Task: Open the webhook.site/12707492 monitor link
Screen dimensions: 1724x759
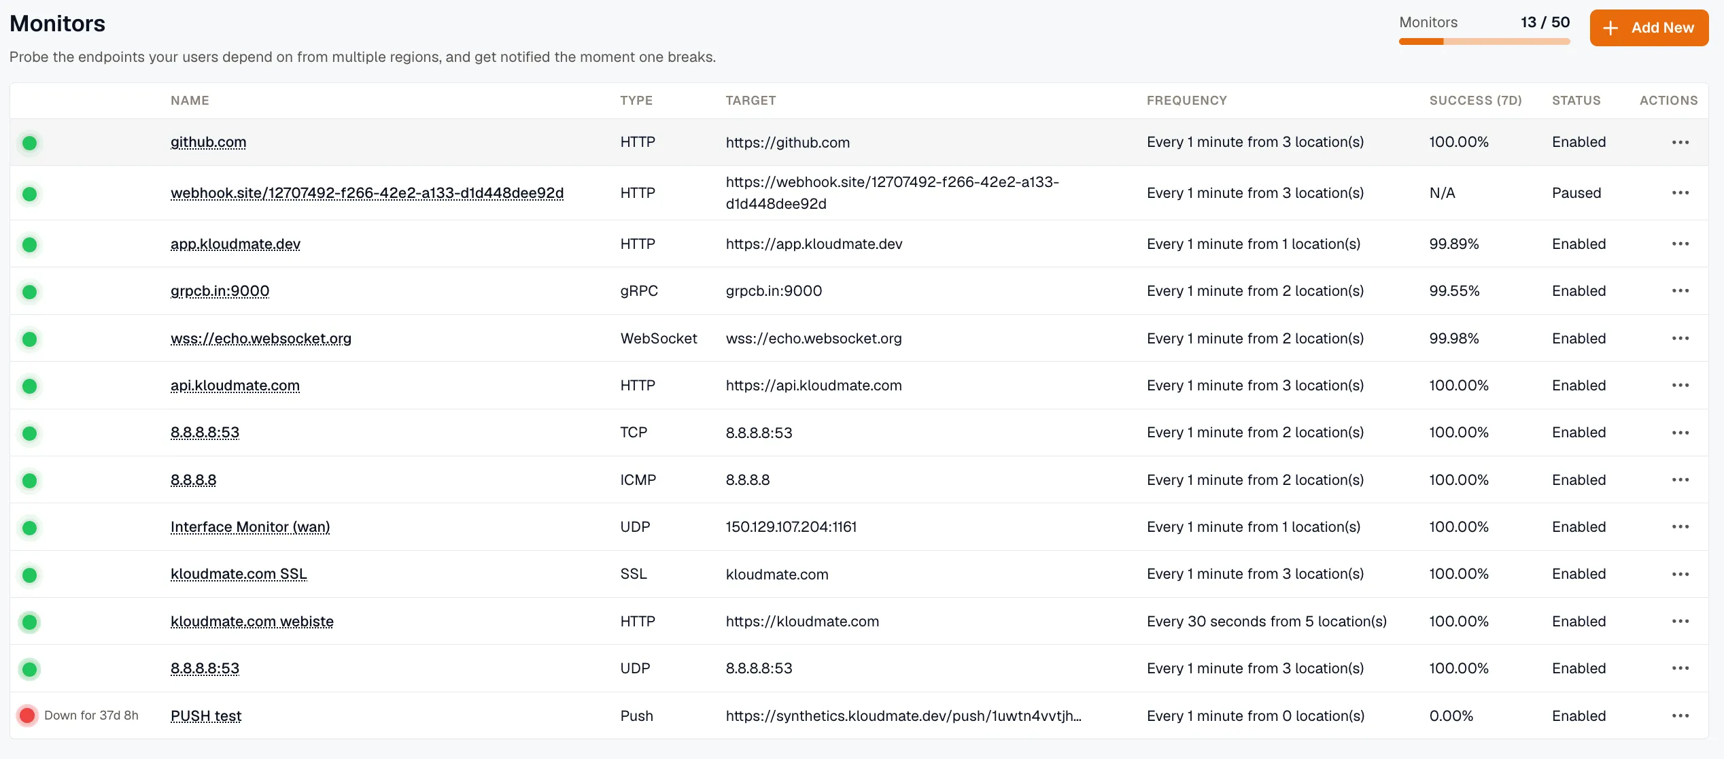Action: tap(367, 193)
